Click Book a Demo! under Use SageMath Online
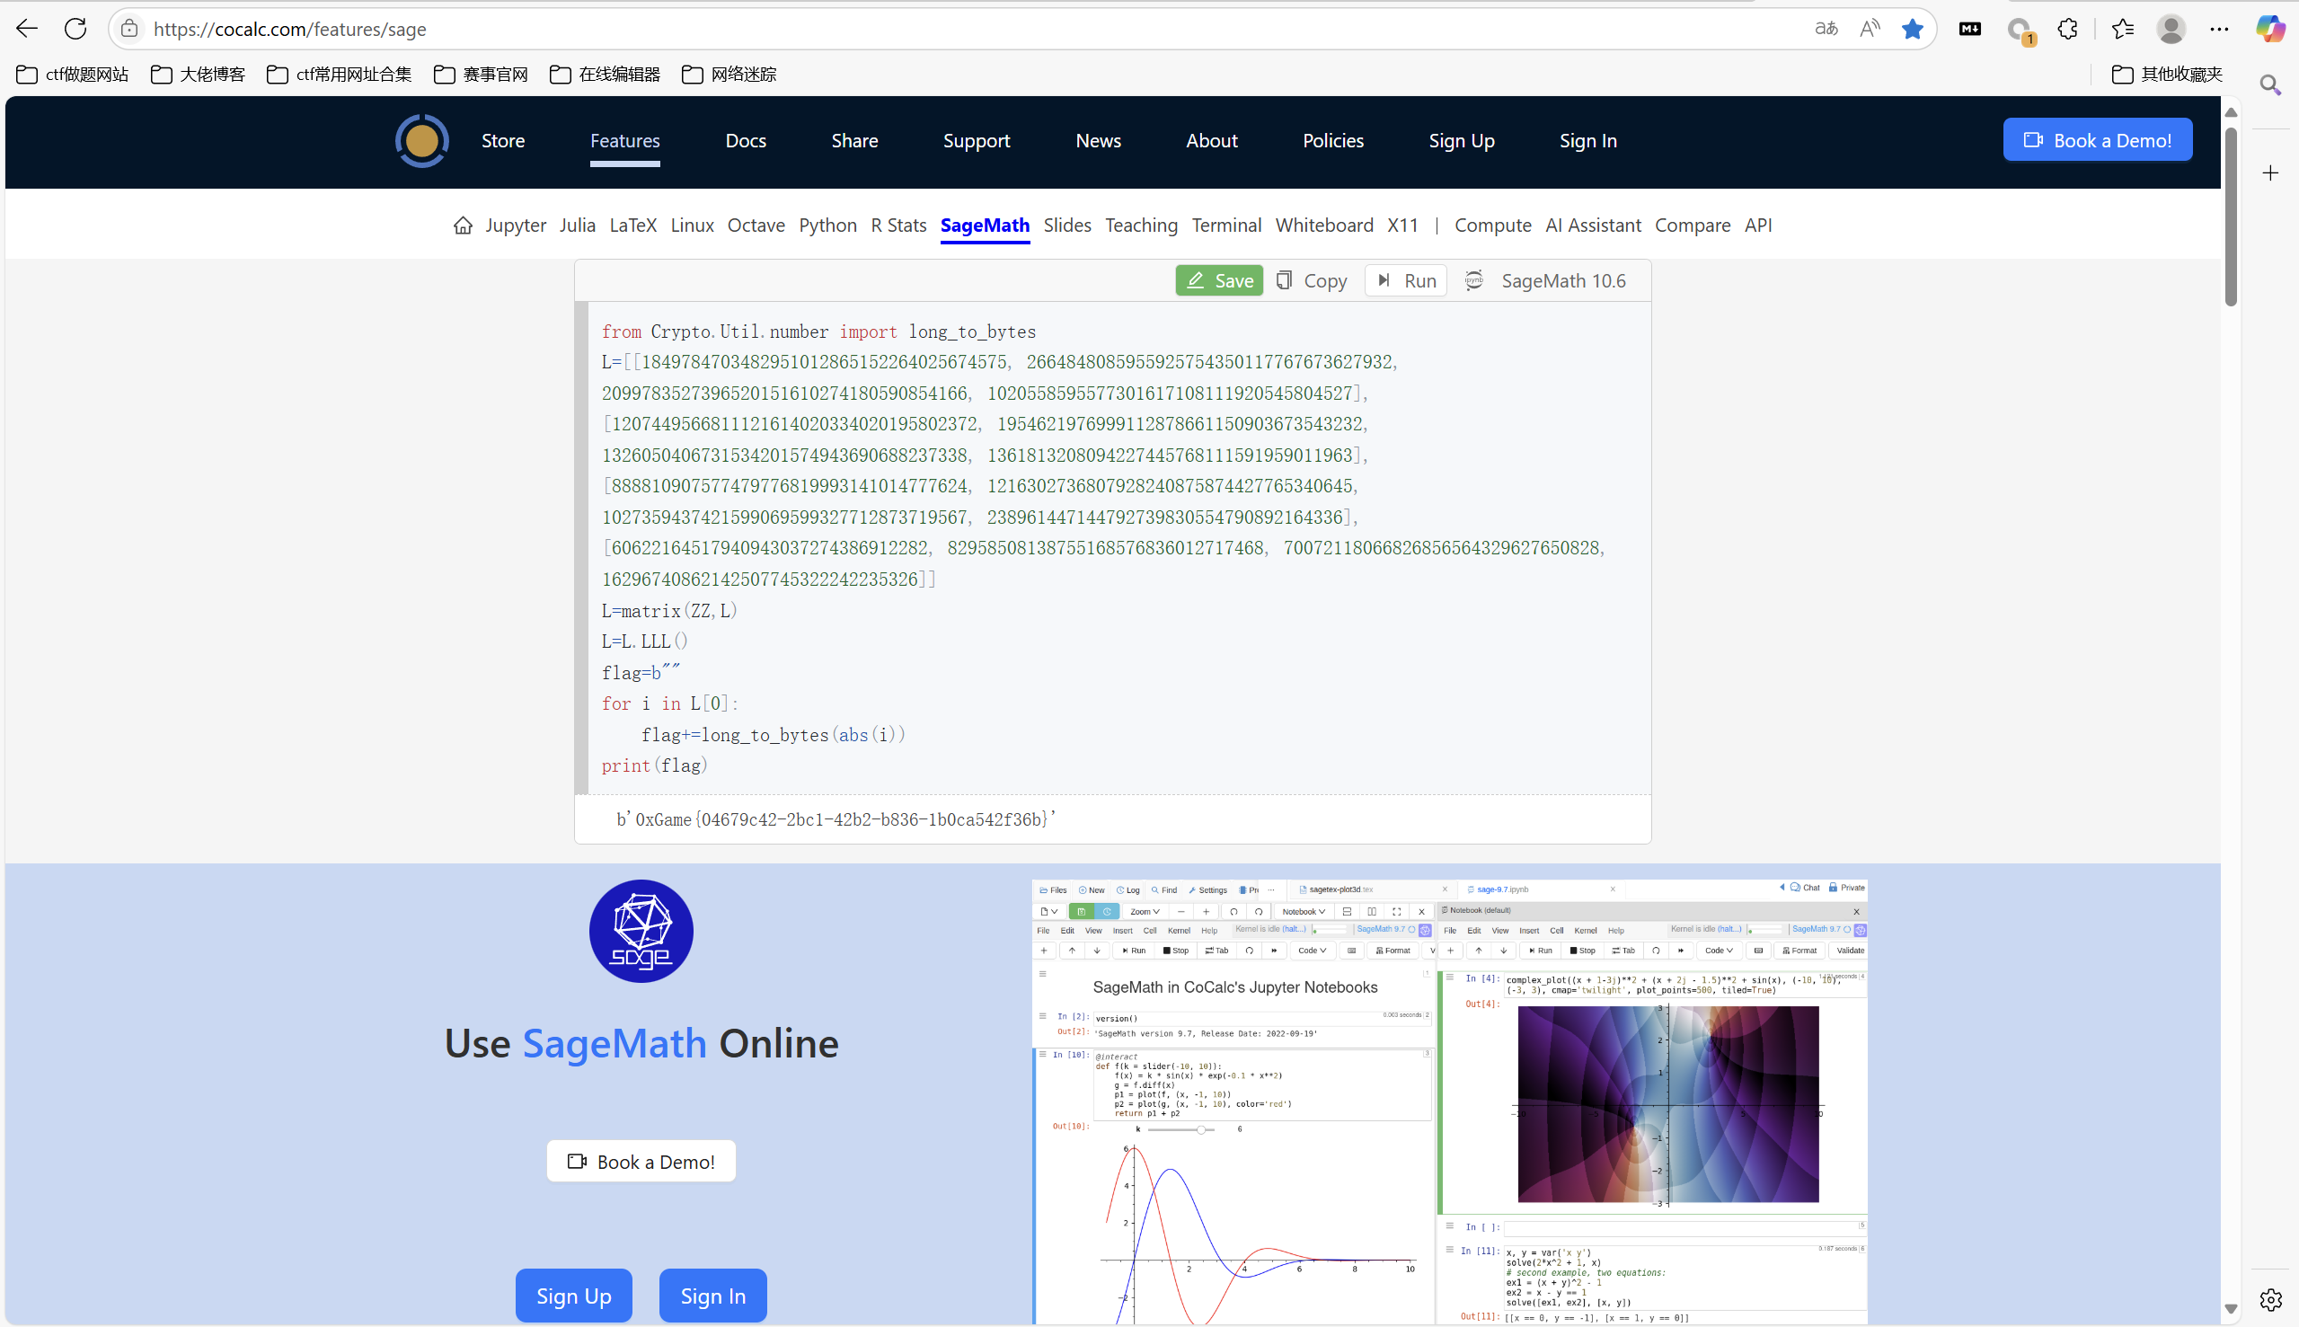2299x1327 pixels. [641, 1161]
